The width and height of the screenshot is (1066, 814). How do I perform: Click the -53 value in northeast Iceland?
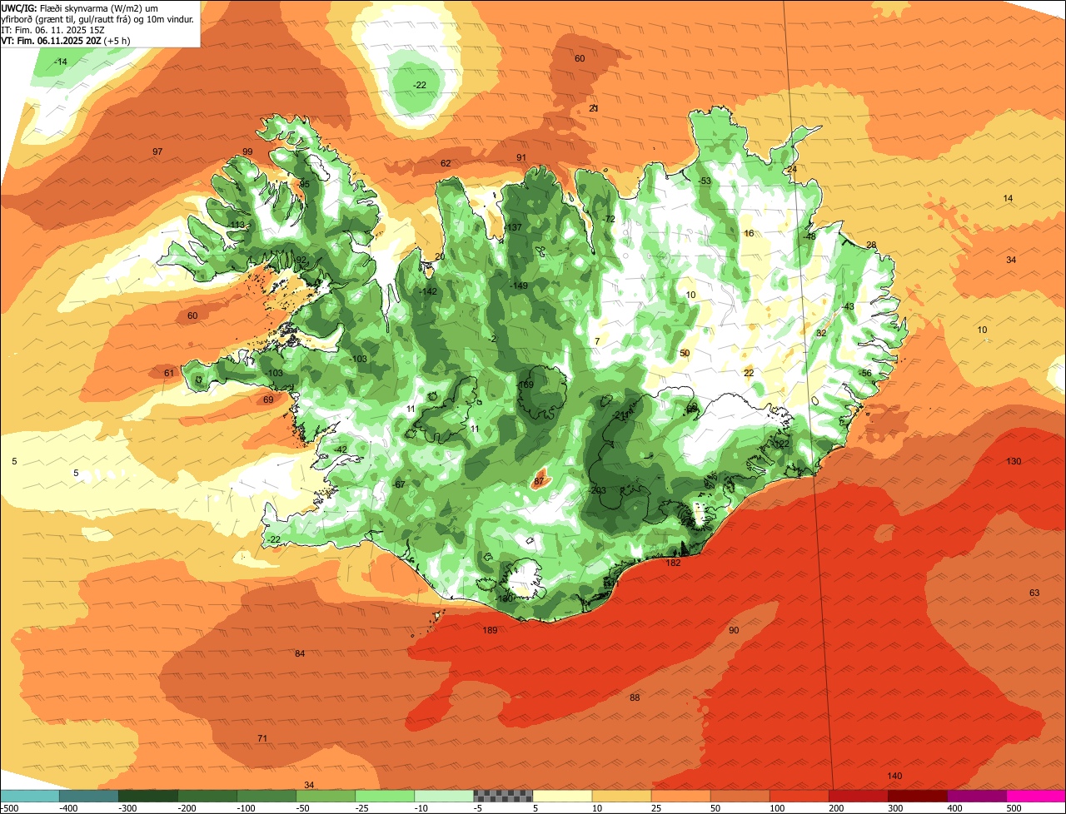click(x=704, y=181)
